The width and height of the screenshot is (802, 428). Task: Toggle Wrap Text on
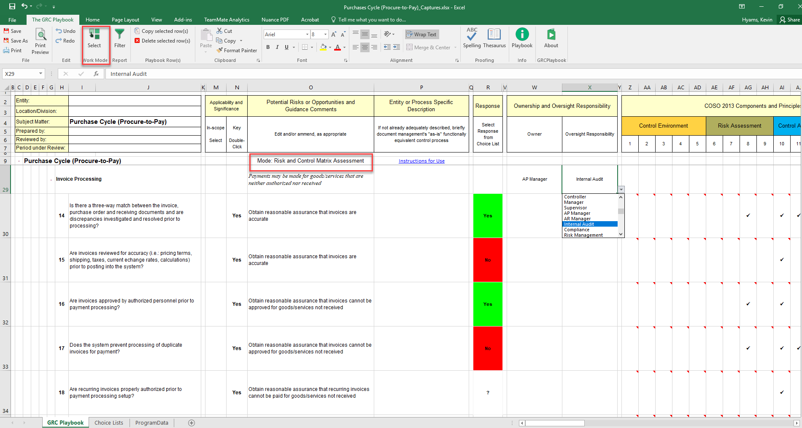pyautogui.click(x=421, y=34)
